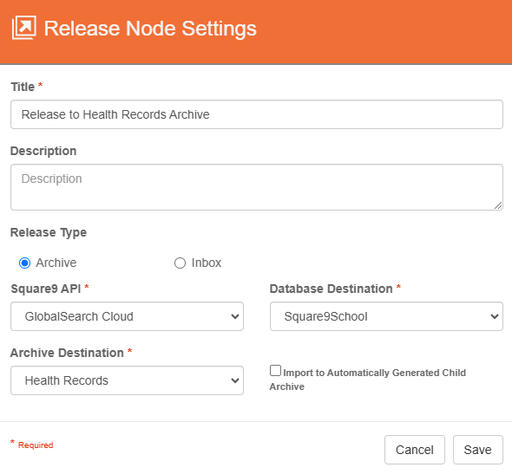
Task: Click the Description box resize handle
Action: tap(497, 205)
